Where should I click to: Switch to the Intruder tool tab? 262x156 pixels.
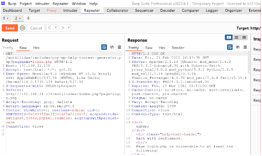pos(70,10)
